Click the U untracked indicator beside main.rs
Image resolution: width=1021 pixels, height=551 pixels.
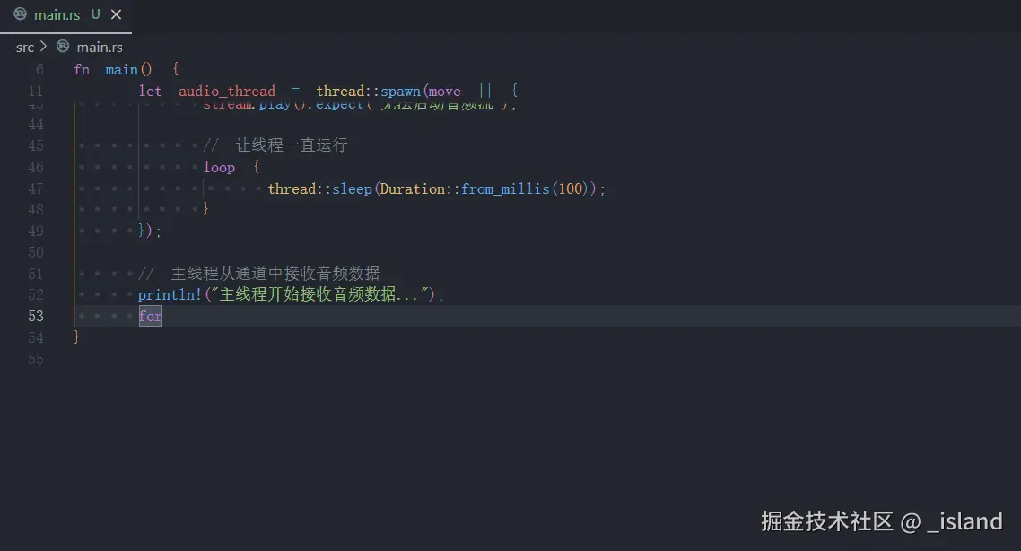(x=95, y=14)
